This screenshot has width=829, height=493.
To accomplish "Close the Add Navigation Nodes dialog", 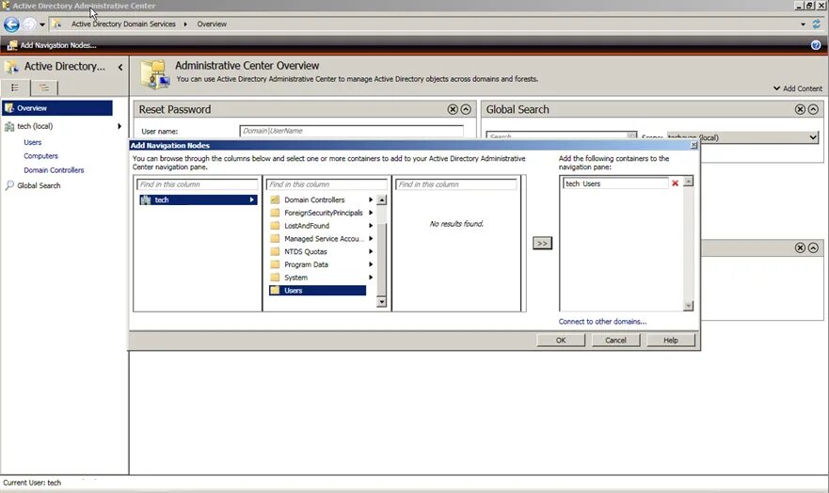I will point(694,145).
